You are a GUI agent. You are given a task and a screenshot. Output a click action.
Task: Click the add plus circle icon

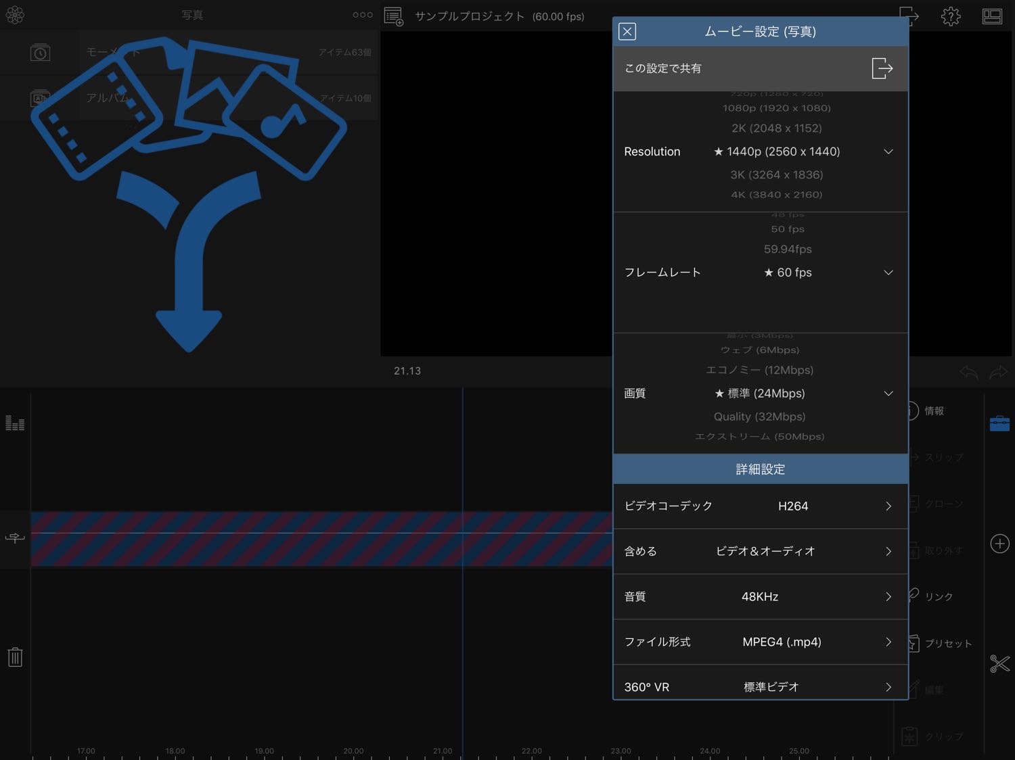coord(999,544)
